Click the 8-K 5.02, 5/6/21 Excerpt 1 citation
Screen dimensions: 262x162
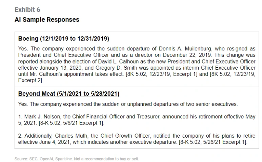pyautogui.click(x=72, y=123)
